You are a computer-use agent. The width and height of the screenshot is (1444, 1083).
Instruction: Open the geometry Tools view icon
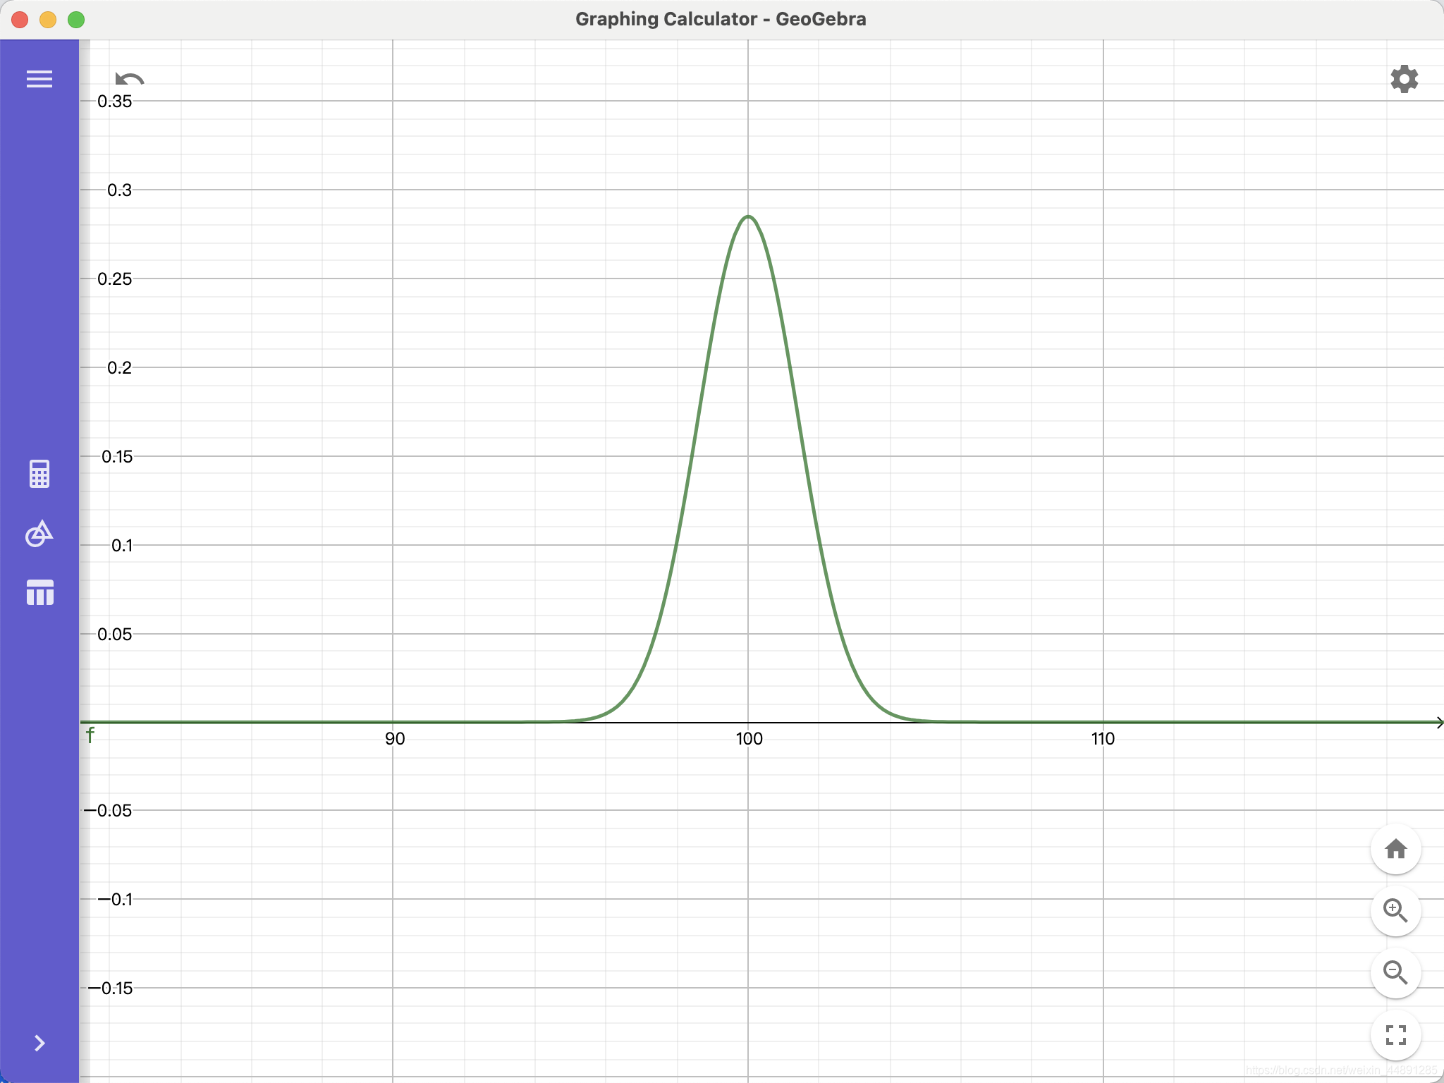[39, 534]
